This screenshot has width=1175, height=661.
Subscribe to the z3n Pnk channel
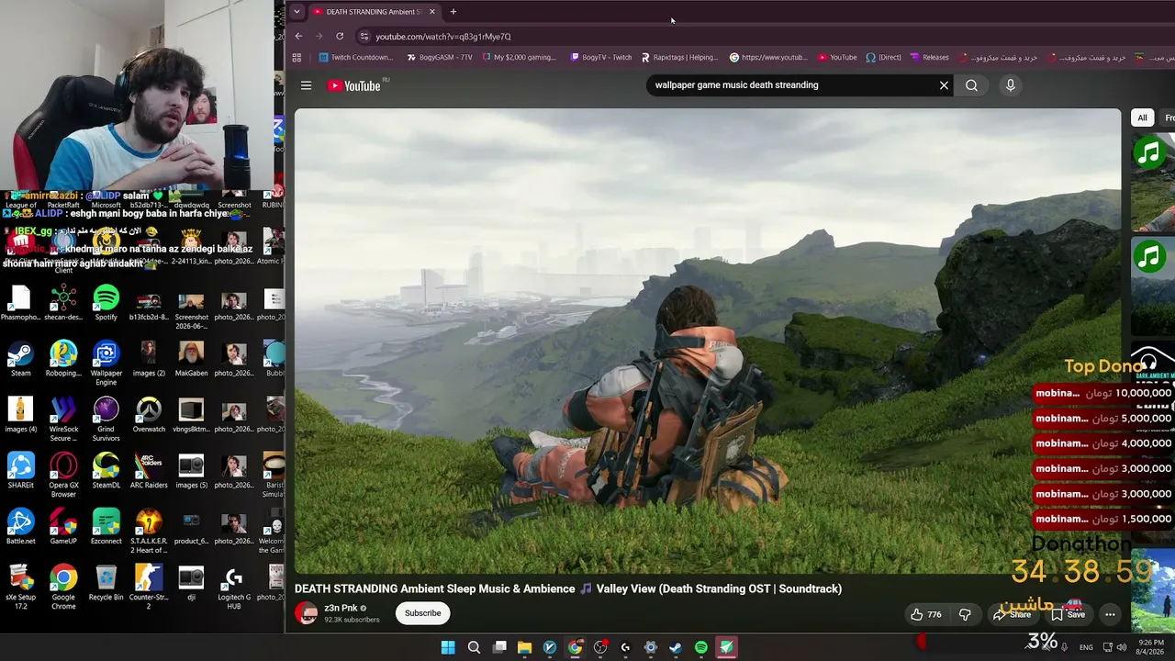click(423, 613)
